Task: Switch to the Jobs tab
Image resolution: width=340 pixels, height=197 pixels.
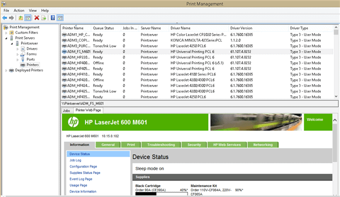Action: 66,111
